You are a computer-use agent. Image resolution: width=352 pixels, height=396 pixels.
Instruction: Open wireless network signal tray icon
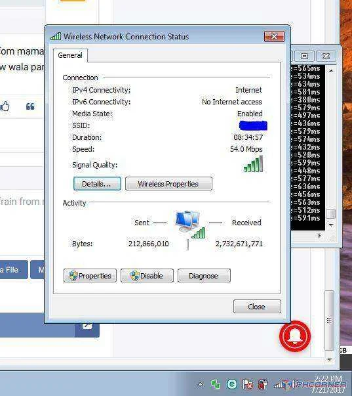point(279,384)
